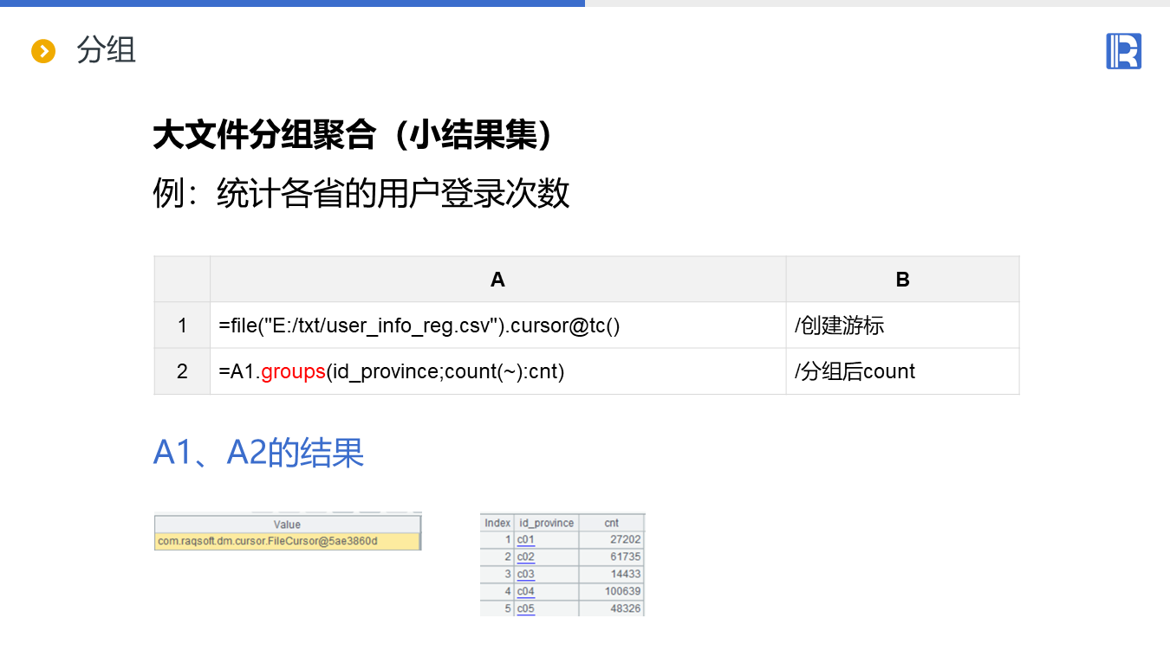Select column header A in the code table
Screen dimensions: 1170x657
[x=497, y=279]
